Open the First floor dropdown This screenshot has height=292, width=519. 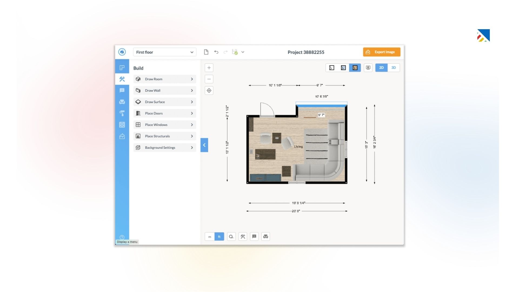pyautogui.click(x=165, y=52)
